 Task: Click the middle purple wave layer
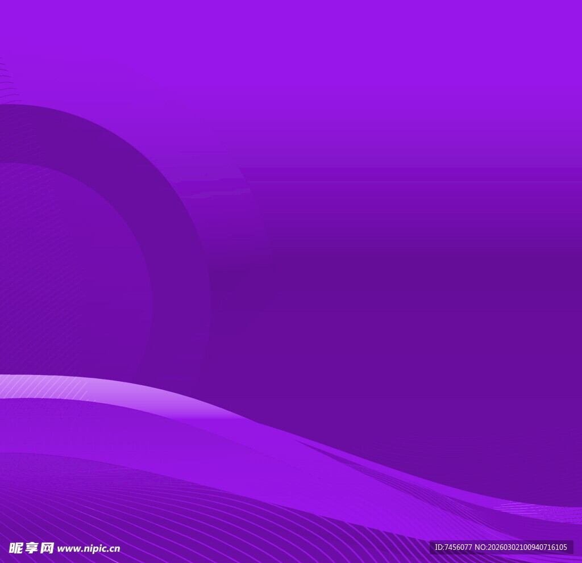click(114, 426)
